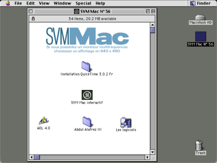Click the lock icon in the window header
The height and width of the screenshot is (163, 217).
(33, 19)
